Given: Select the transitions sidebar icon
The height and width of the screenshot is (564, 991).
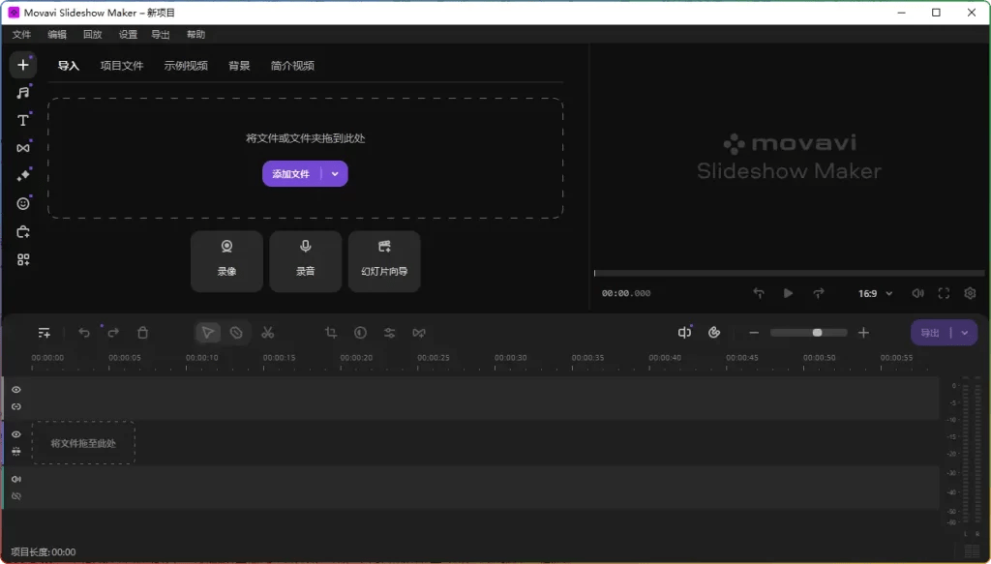Looking at the screenshot, I should click(22, 147).
